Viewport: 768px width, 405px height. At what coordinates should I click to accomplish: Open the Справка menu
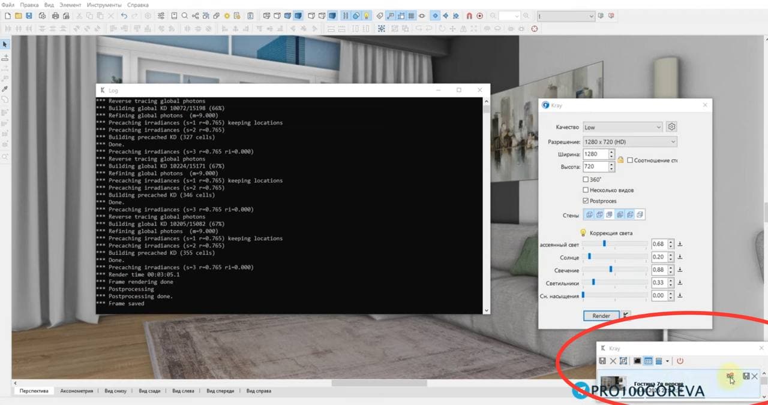pos(138,4)
